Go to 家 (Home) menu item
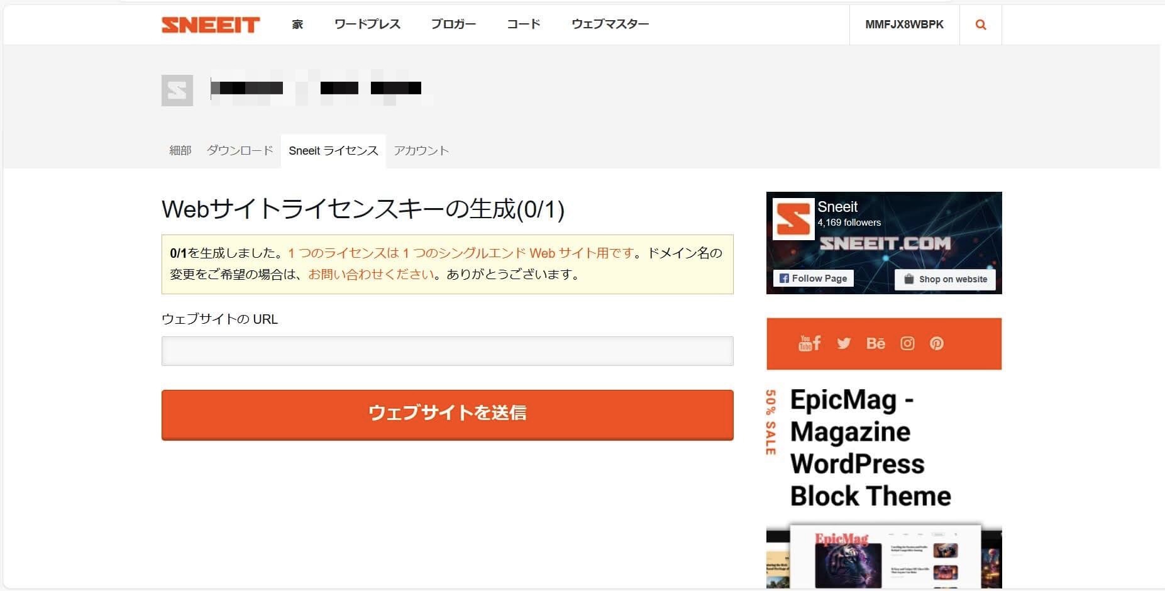Image resolution: width=1165 pixels, height=591 pixels. pyautogui.click(x=298, y=25)
